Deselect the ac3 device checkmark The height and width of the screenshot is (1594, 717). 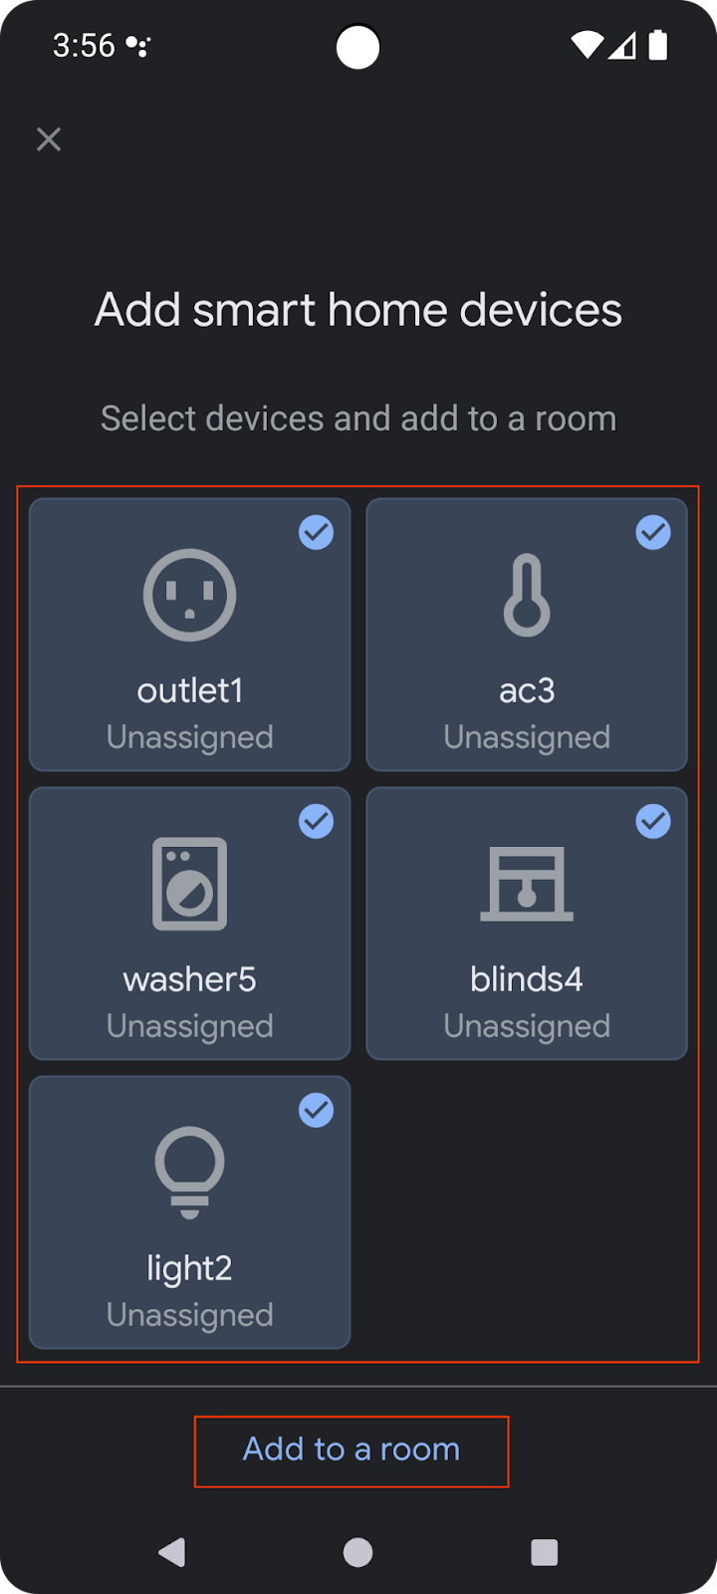click(x=653, y=533)
